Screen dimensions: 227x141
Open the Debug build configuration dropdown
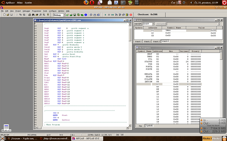(x=64, y=15)
